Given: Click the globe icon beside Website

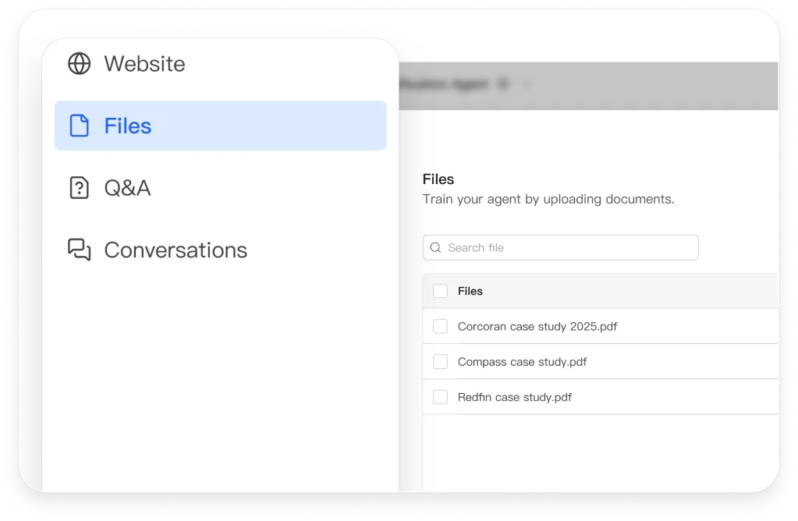Looking at the screenshot, I should click(x=80, y=63).
